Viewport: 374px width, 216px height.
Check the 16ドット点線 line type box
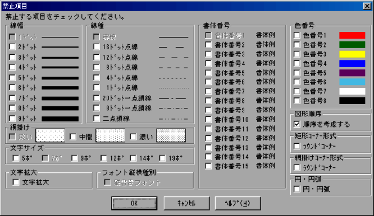point(97,47)
